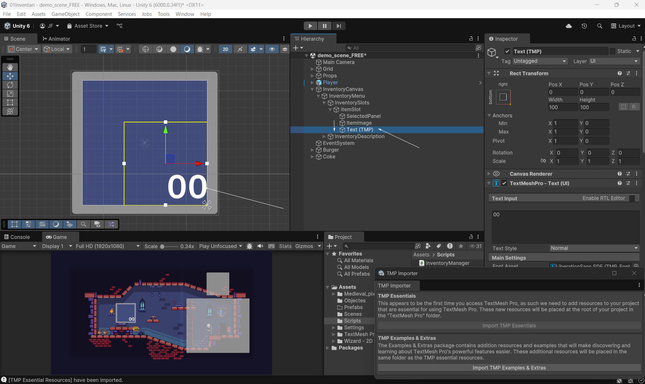Click Import TMP Examples & Extras button

[509, 368]
